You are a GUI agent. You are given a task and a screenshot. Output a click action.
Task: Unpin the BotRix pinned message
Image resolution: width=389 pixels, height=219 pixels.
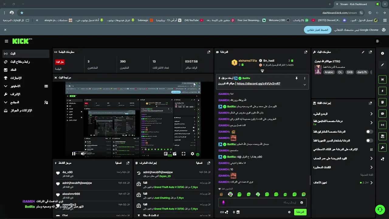(296, 78)
